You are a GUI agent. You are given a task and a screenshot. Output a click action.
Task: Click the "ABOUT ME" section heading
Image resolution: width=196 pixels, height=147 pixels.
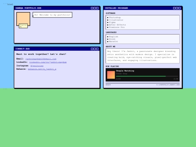pos(110,46)
